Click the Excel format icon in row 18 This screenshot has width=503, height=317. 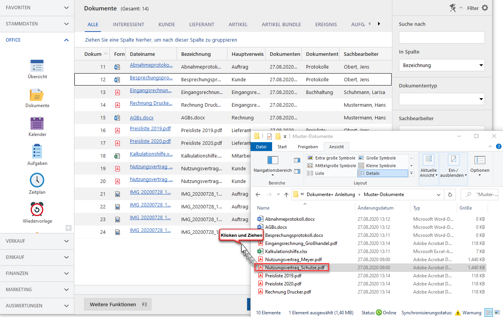(117, 156)
